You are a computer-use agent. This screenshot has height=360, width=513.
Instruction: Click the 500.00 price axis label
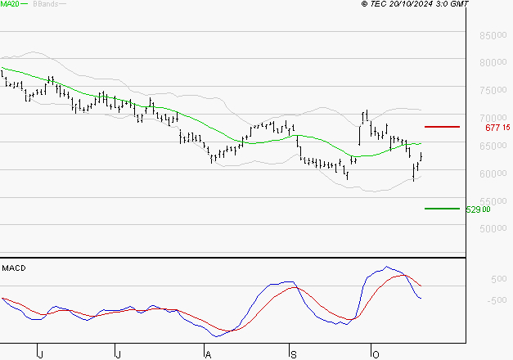click(x=493, y=228)
